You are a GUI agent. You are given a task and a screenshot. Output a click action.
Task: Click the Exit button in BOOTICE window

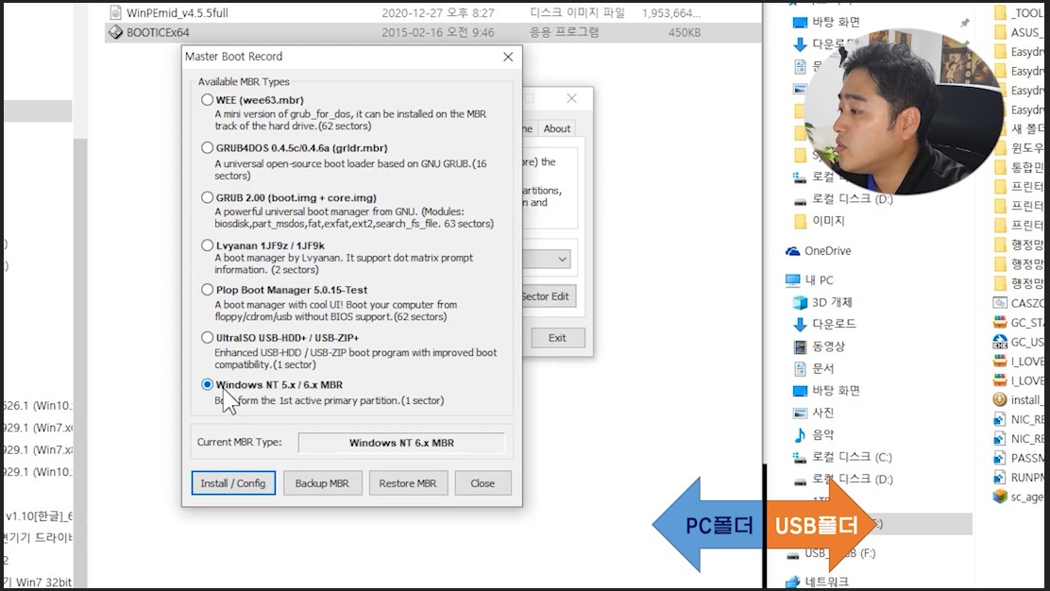pos(558,338)
